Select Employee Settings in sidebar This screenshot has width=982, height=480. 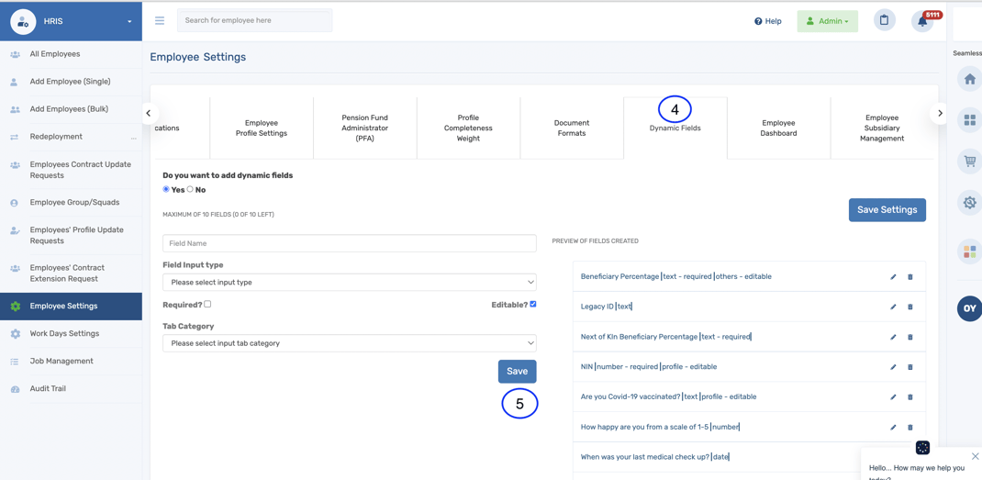pos(71,307)
